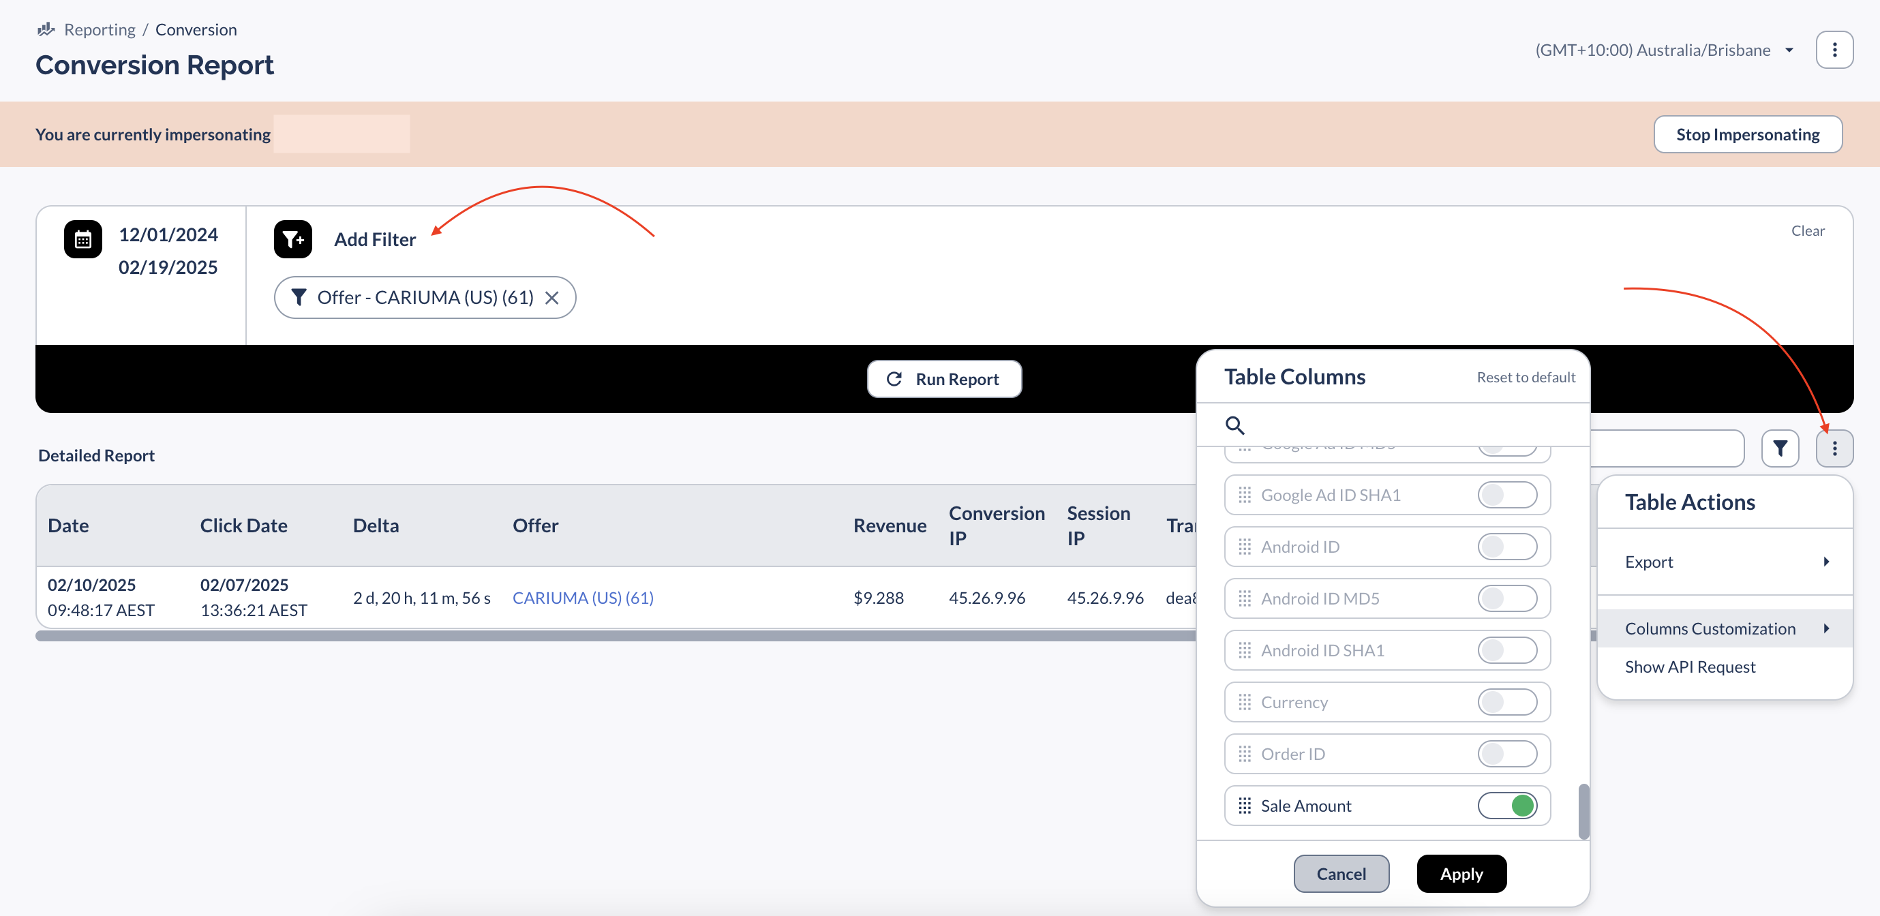Click the search icon in Table Columns
The height and width of the screenshot is (916, 1880).
(1234, 425)
